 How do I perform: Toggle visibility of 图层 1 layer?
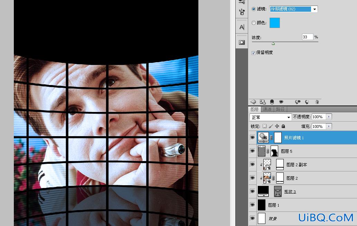tap(252, 205)
